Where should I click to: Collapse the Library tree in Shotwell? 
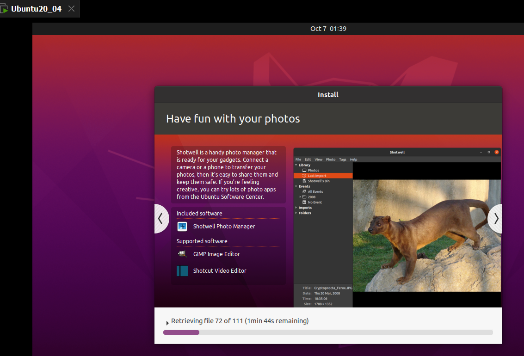pos(296,165)
